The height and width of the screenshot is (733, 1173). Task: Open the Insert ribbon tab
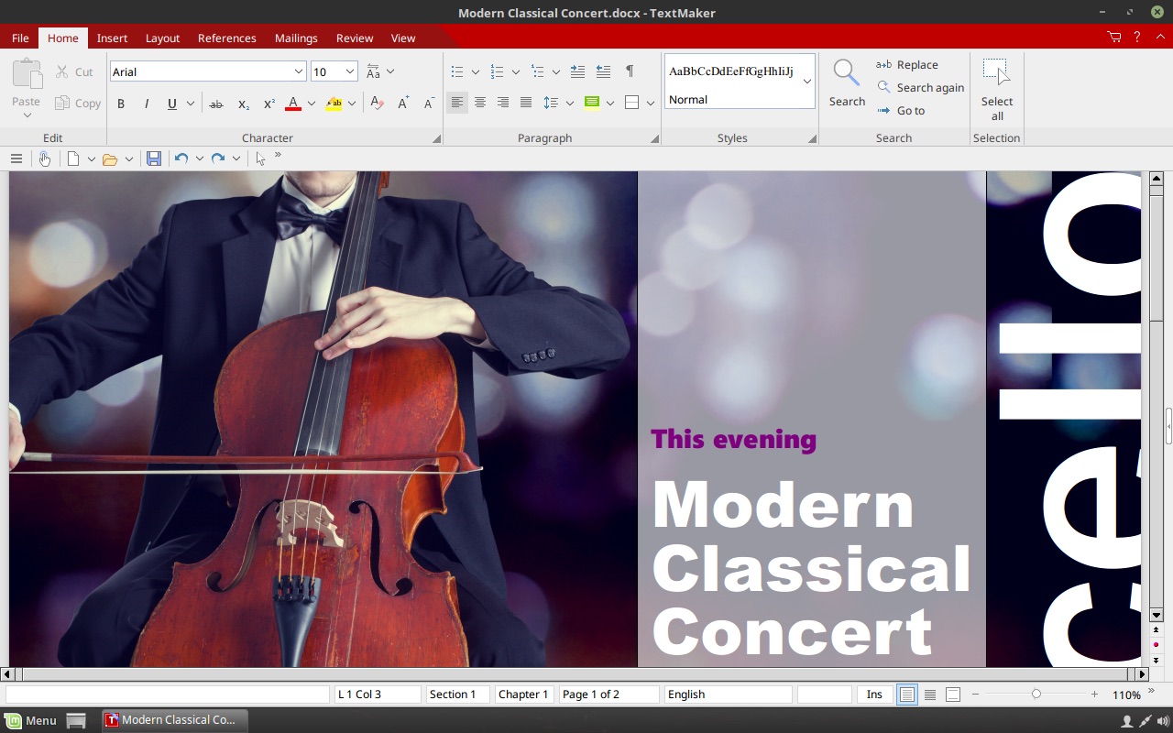(113, 38)
